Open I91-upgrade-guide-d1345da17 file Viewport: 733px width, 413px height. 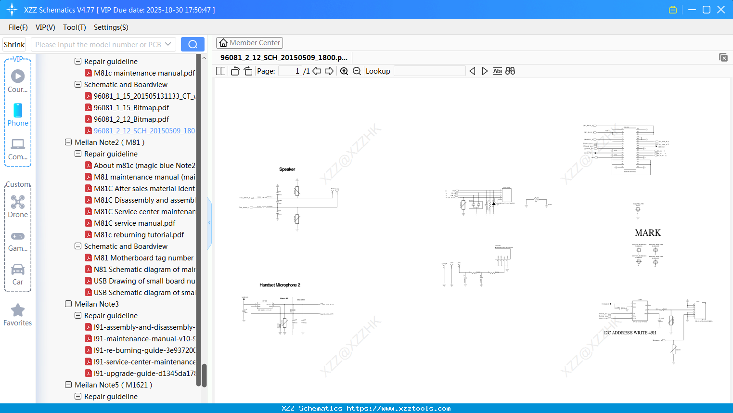144,374
